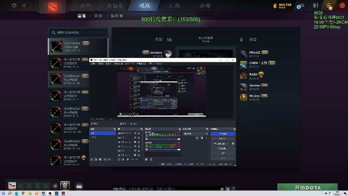Image resolution: width=348 pixels, height=196 pixels.
Task: Add a scene transition with the plus button
Action: coord(197,138)
